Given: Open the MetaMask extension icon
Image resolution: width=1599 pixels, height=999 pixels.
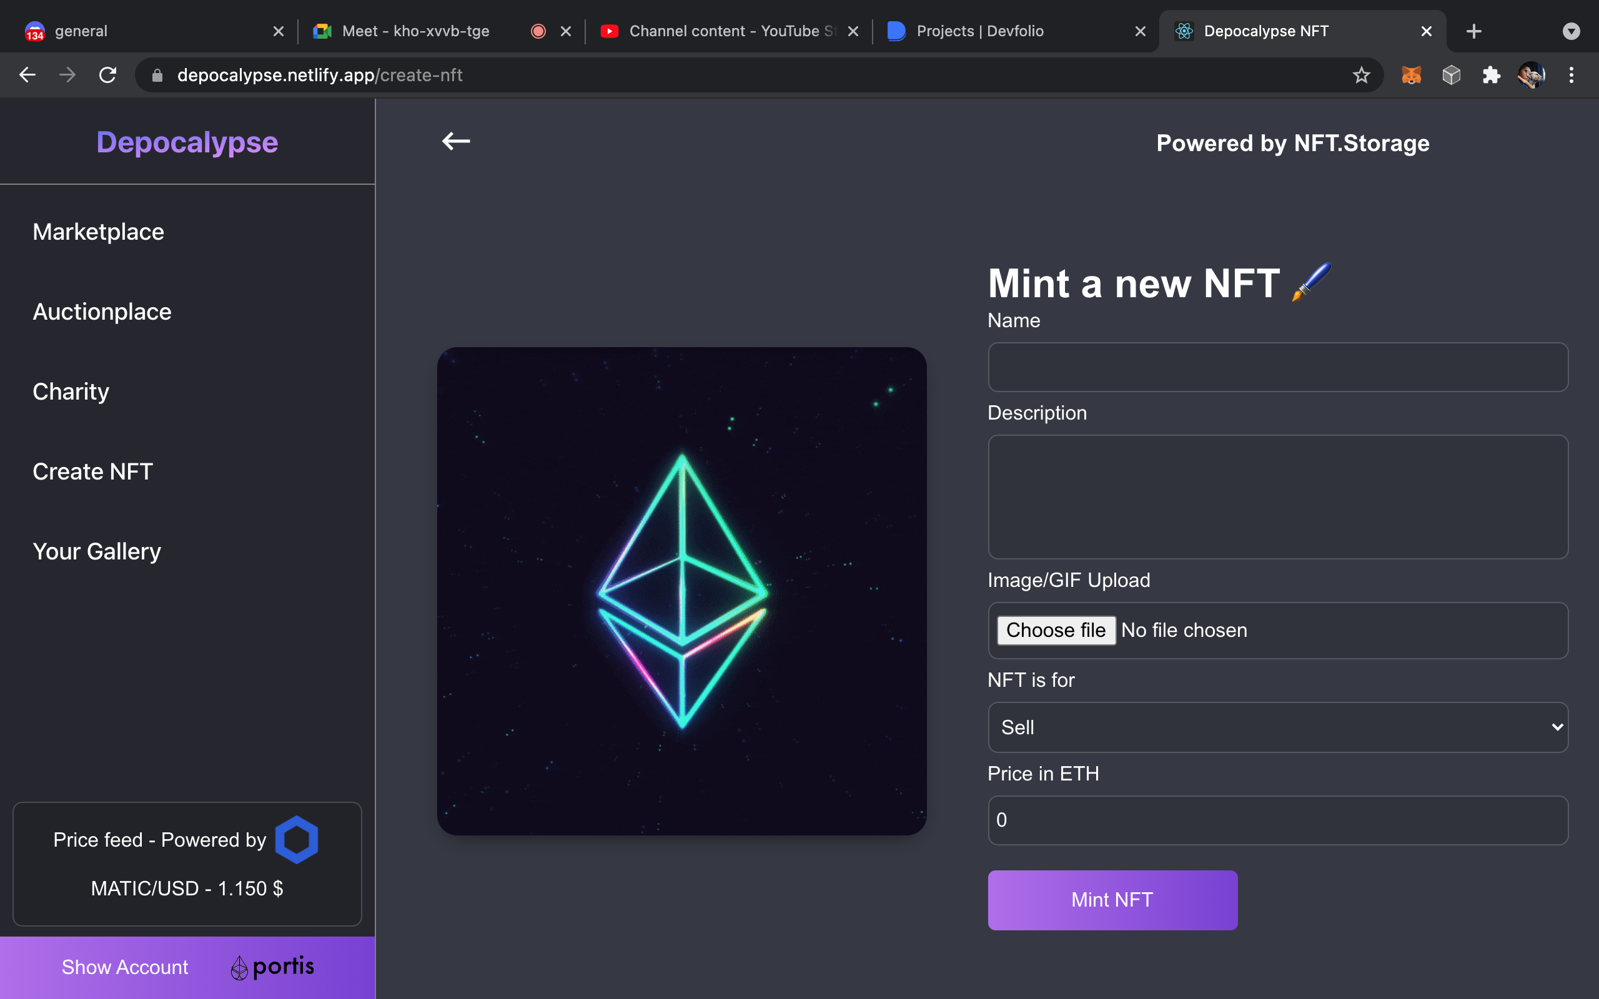Looking at the screenshot, I should coord(1412,75).
